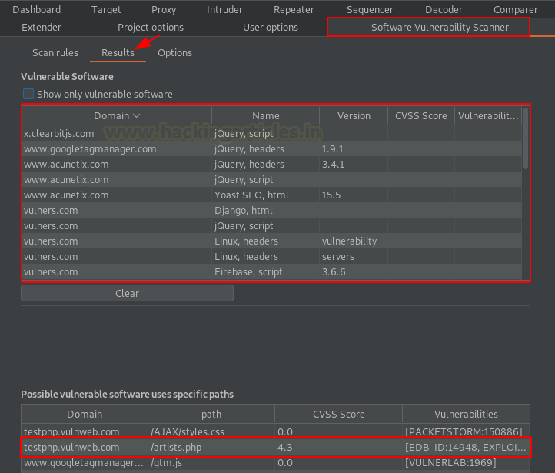
Task: Click the Vulnerabilities column header
Action: pyautogui.click(x=466, y=414)
